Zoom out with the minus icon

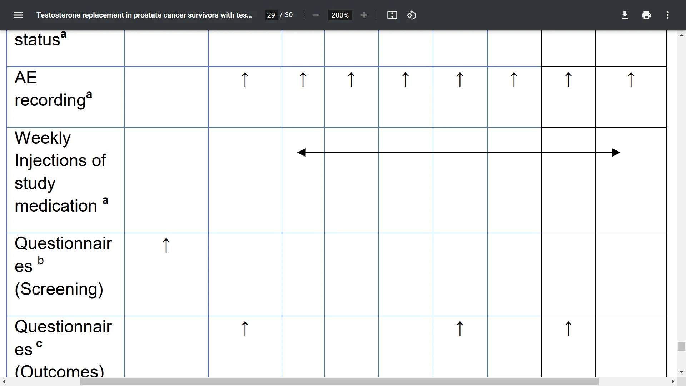[316, 15]
